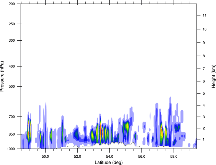Viewport: 216px width, 165px height.
Task: Click the 56.0 latitude tick label
Action: 142,156
